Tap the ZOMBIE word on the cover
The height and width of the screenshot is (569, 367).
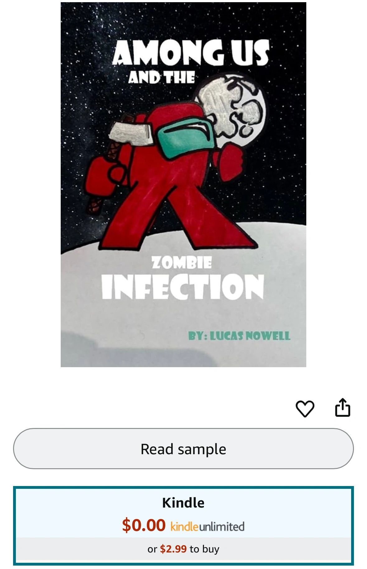point(182,263)
